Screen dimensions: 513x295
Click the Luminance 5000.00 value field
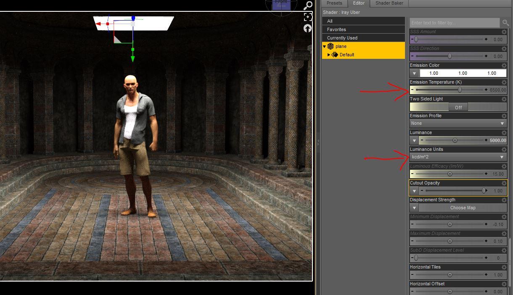click(x=498, y=140)
